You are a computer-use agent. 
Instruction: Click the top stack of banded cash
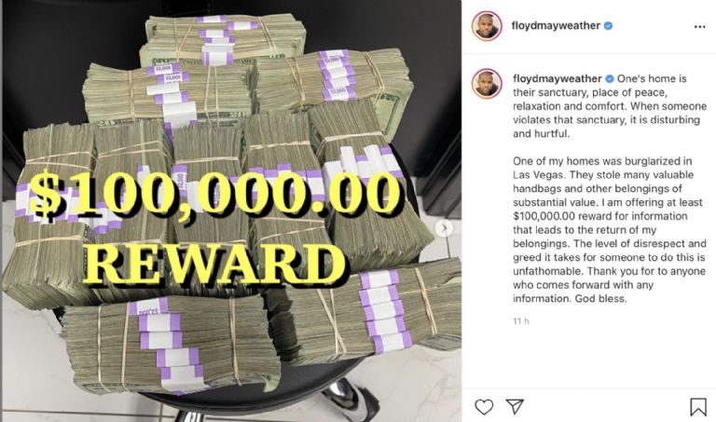pyautogui.click(x=224, y=40)
